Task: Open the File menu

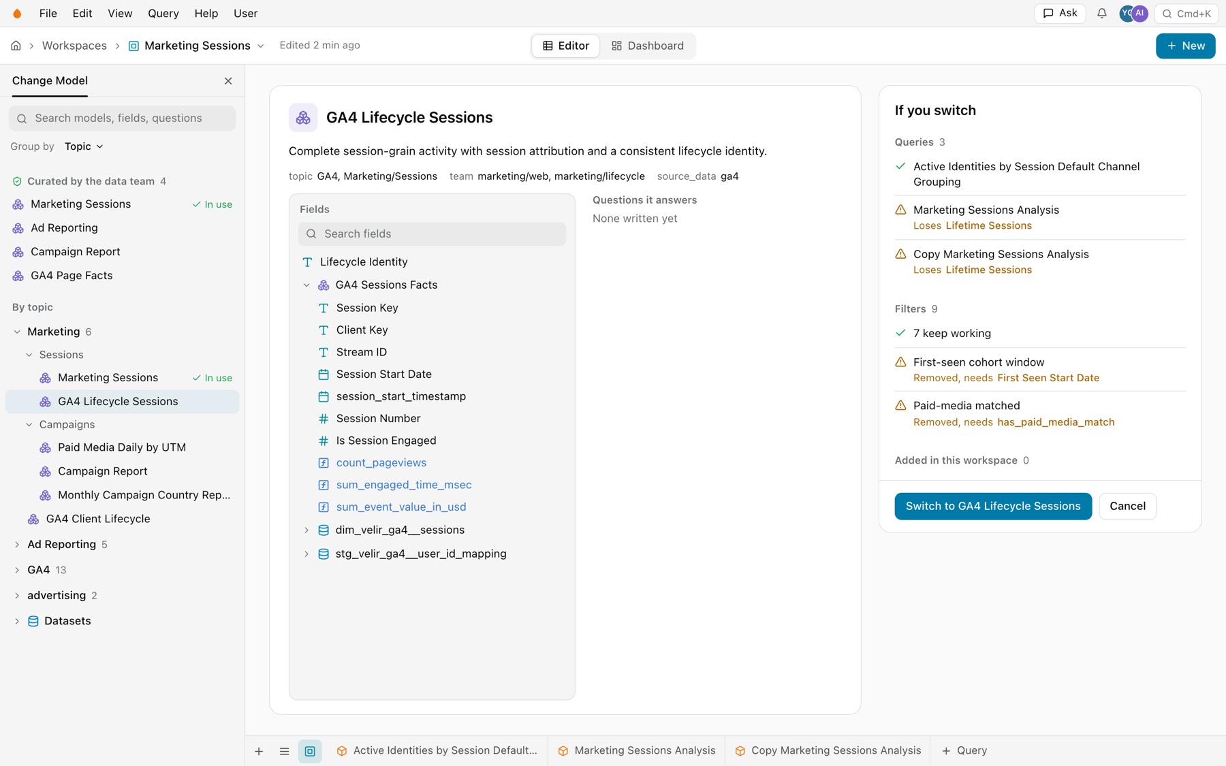Action: [x=48, y=14]
